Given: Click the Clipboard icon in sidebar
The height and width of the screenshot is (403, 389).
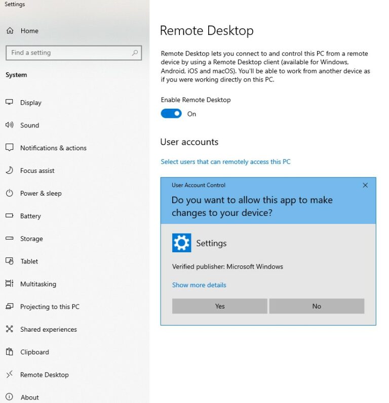Looking at the screenshot, I should point(9,352).
